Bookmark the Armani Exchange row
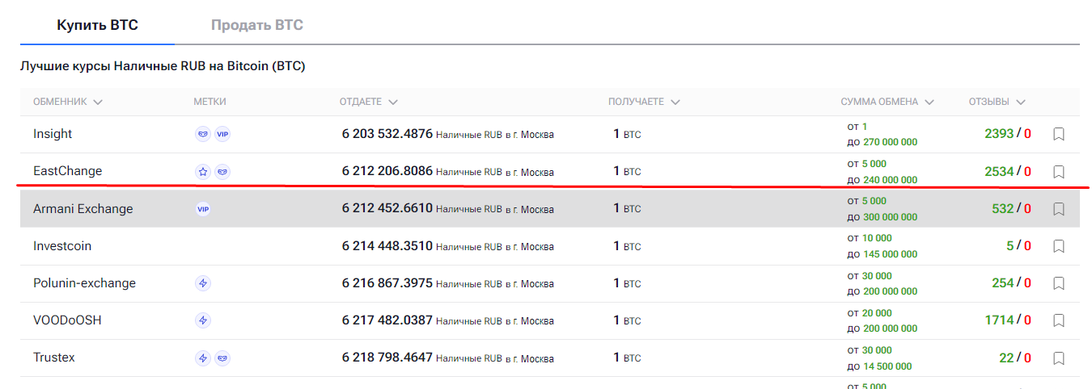Image resolution: width=1092 pixels, height=389 pixels. 1059,209
